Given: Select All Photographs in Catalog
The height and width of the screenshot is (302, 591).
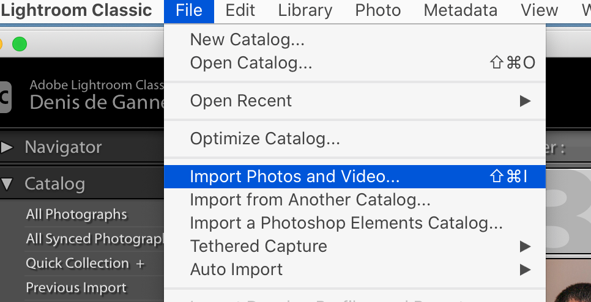Looking at the screenshot, I should (76, 215).
